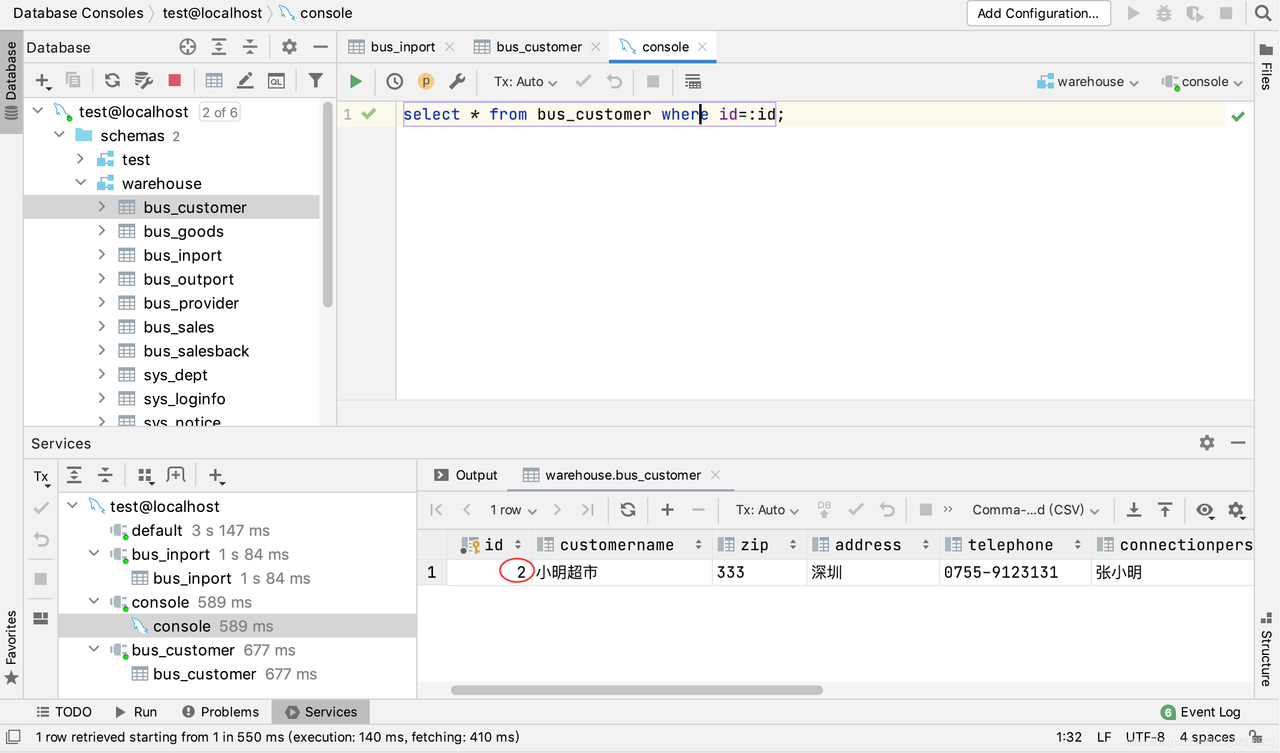
Task: Expand the test schema in warehouse
Action: click(81, 160)
